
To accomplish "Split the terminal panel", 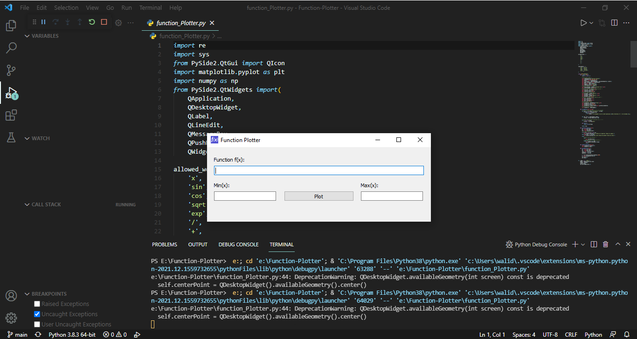I will (594, 244).
